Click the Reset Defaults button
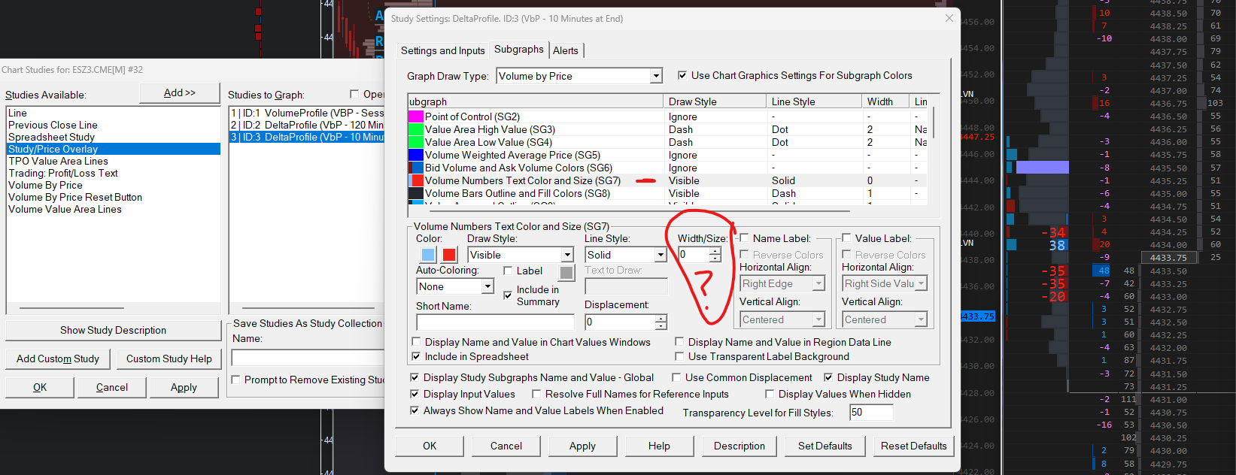Image resolution: width=1236 pixels, height=475 pixels. coord(913,446)
